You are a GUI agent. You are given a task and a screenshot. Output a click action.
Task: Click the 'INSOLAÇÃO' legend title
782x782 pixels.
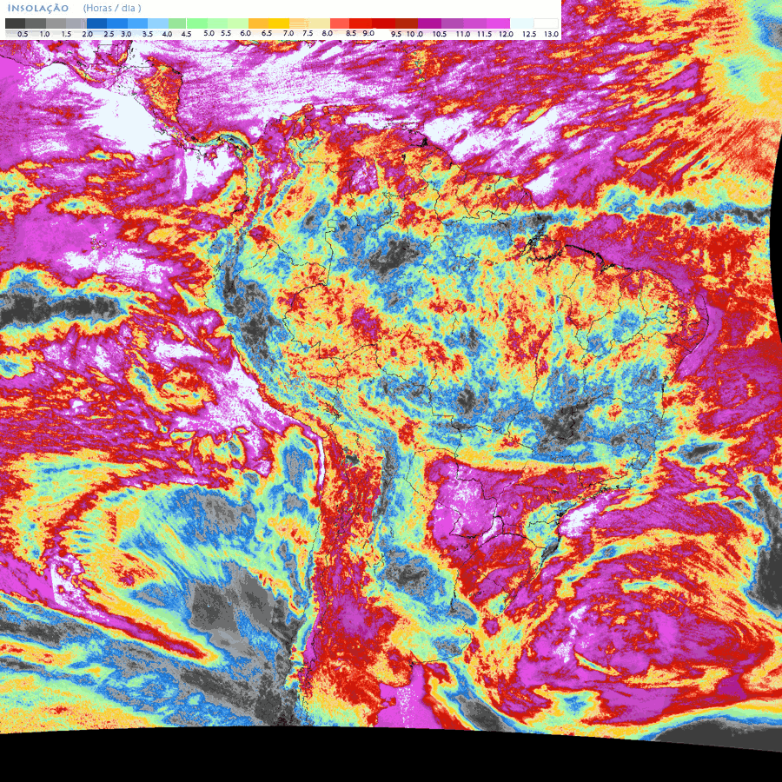coord(38,9)
